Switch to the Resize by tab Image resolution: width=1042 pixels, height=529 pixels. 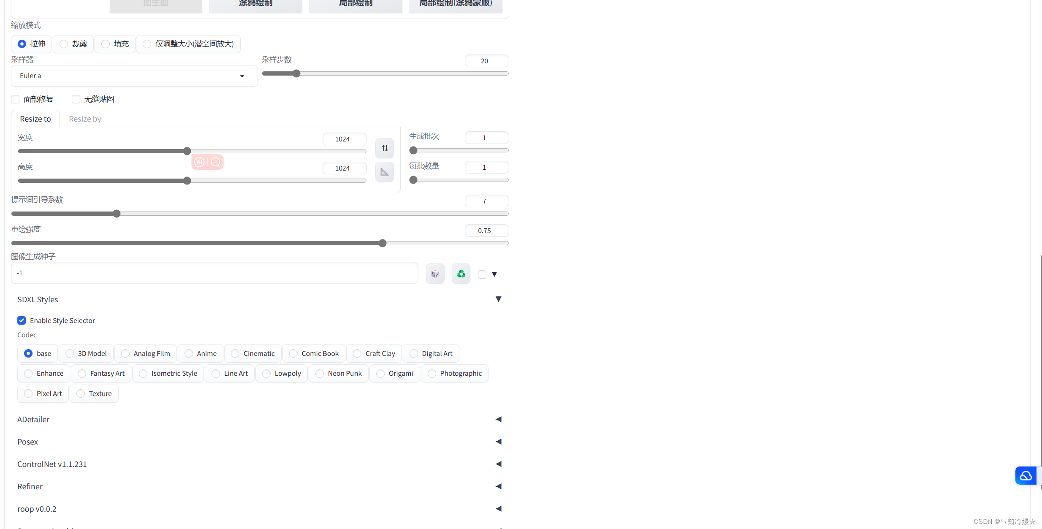click(x=85, y=119)
